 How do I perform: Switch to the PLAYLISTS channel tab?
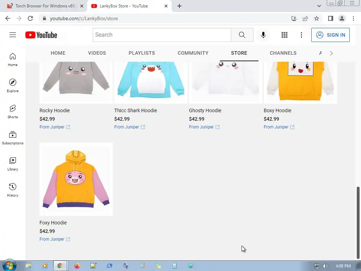click(x=142, y=53)
